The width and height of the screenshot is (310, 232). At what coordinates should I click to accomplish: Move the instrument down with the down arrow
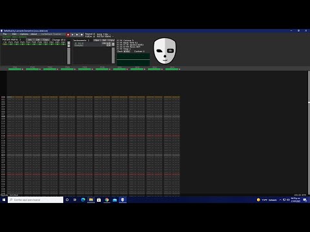point(113,45)
